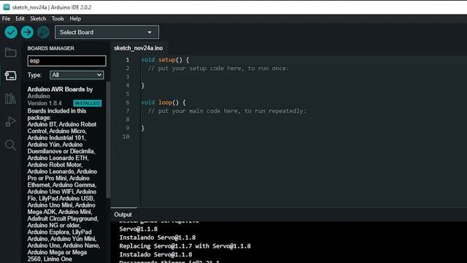Open the Library Manager sidebar icon
Image resolution: width=467 pixels, height=263 pixels.
tap(11, 99)
